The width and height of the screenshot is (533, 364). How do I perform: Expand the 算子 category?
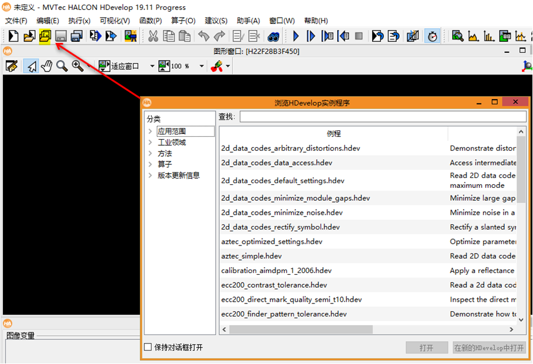pos(150,164)
